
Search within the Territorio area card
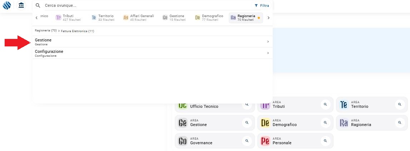[400, 104]
